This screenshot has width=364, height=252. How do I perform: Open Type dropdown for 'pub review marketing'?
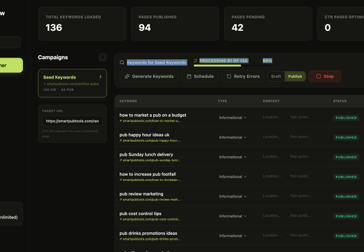(x=232, y=196)
